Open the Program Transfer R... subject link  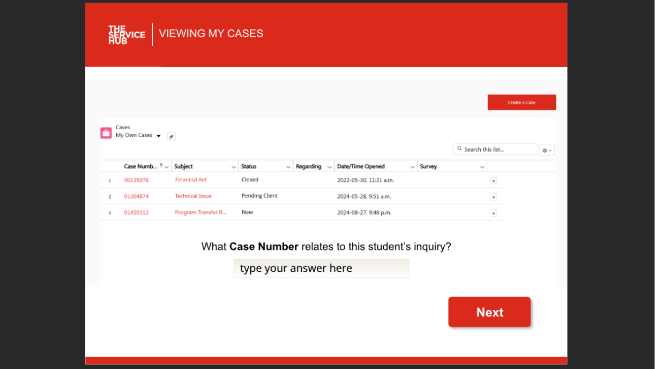[200, 212]
